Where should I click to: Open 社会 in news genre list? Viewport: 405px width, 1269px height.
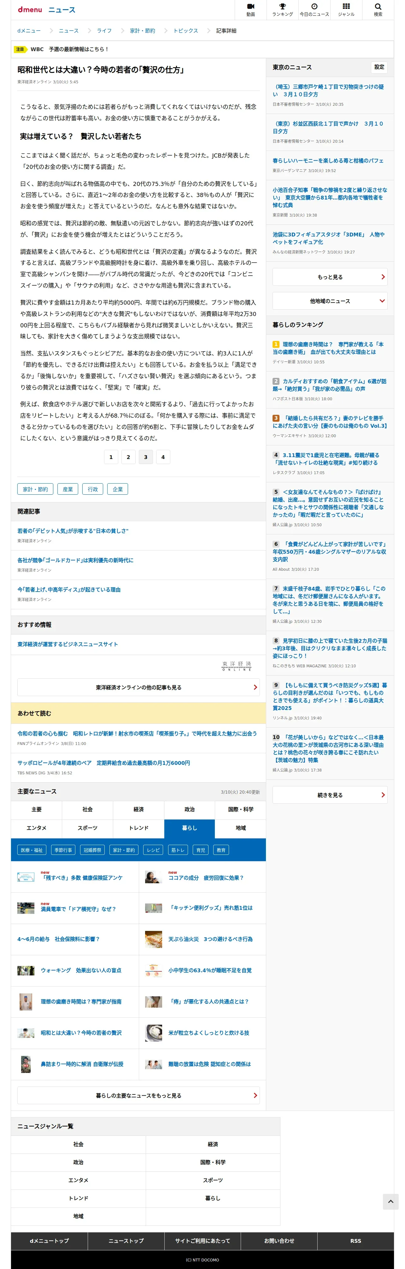[x=78, y=1144]
